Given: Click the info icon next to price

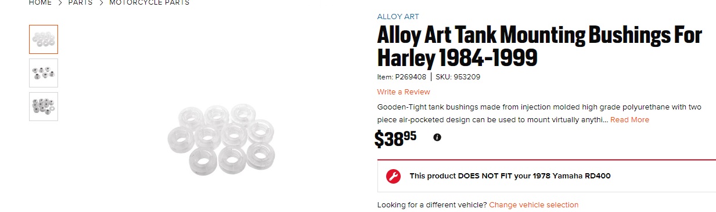Looking at the screenshot, I should pos(437,137).
